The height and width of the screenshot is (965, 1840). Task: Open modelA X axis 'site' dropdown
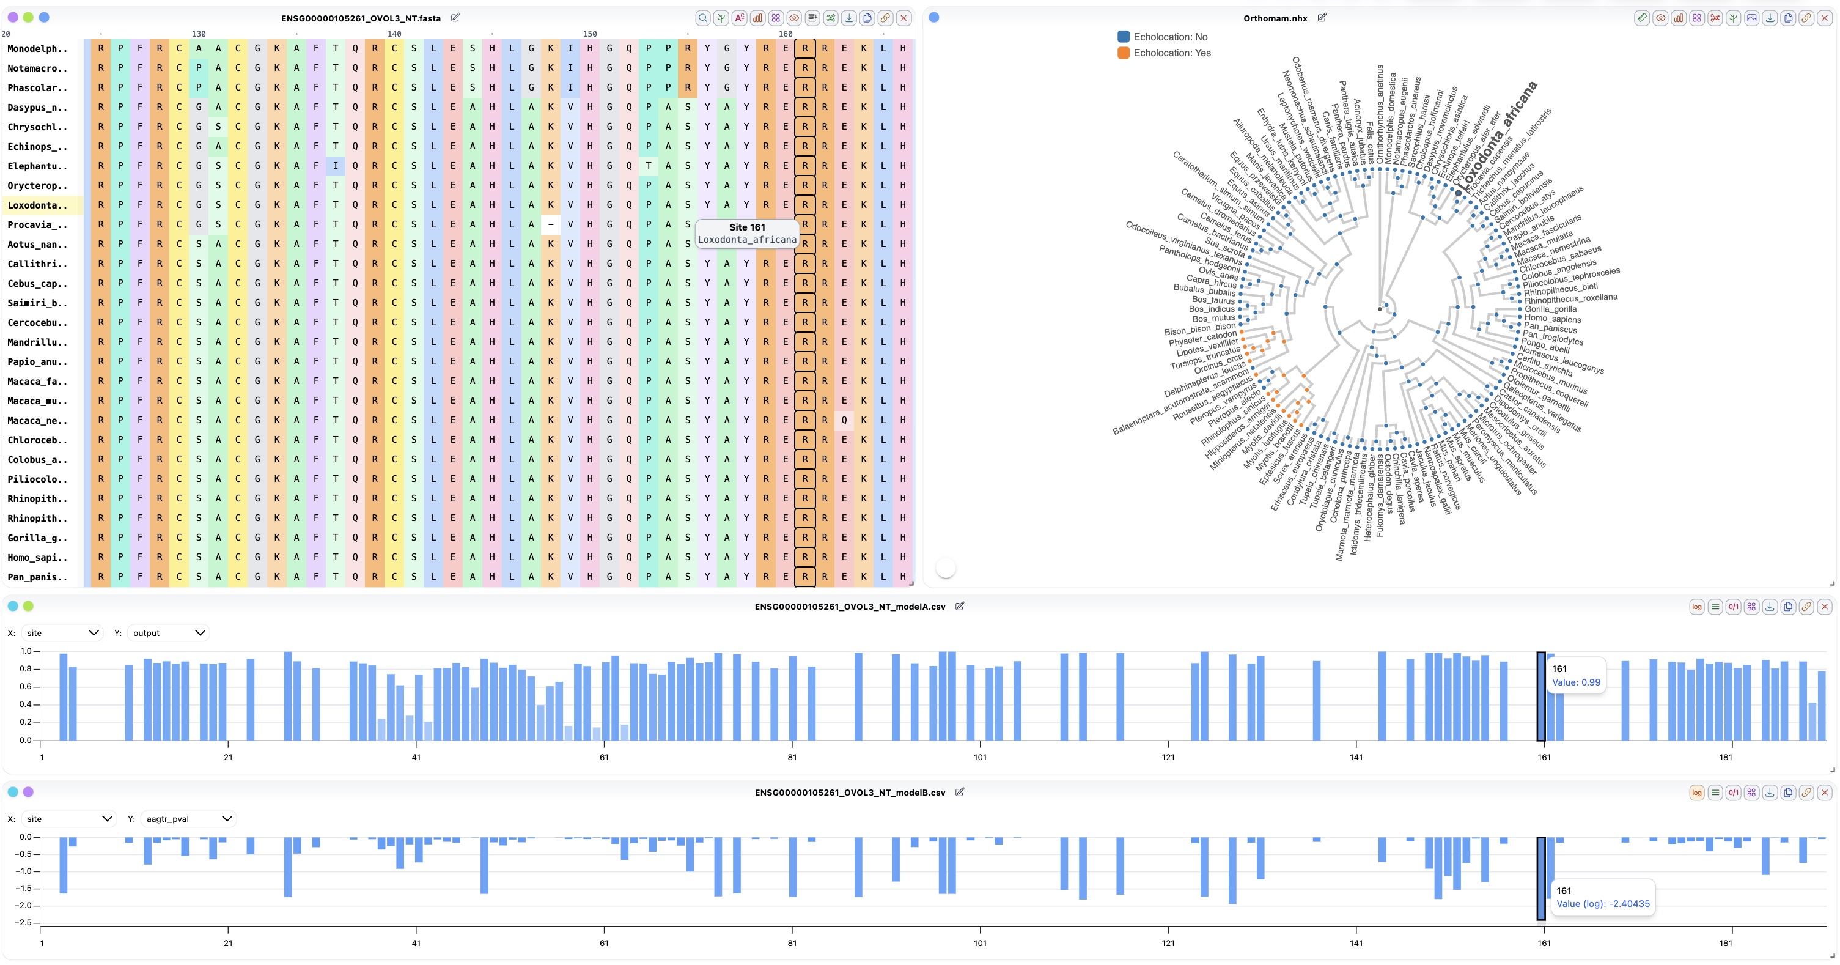pos(62,634)
